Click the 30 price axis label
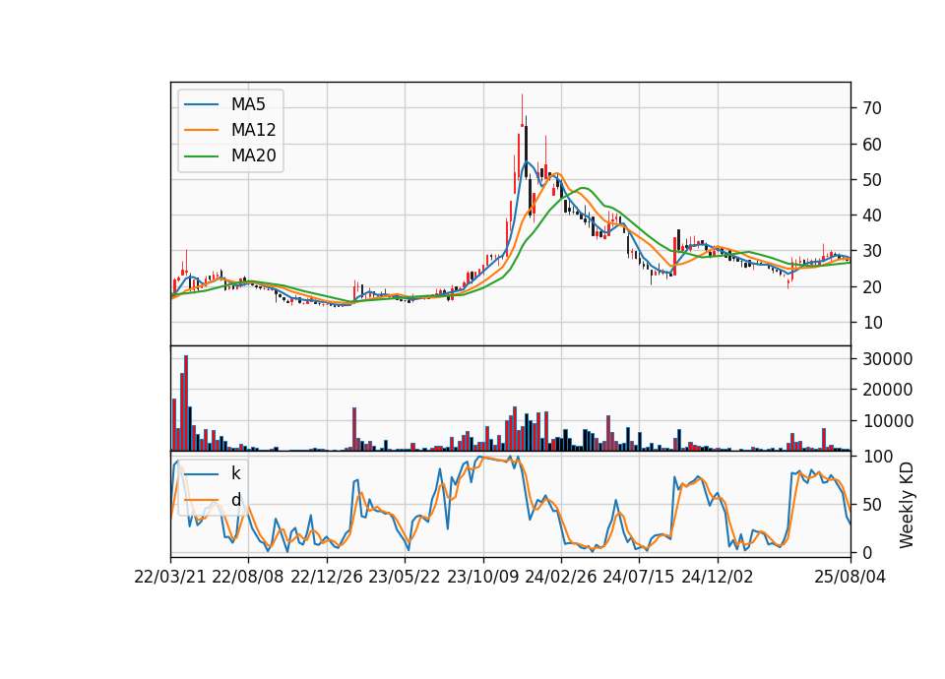 tap(872, 251)
